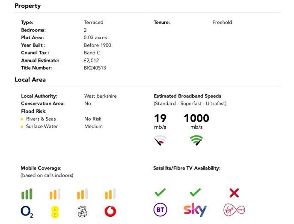294x224 pixels.
Task: Click the BT logo
Action: pos(160,209)
